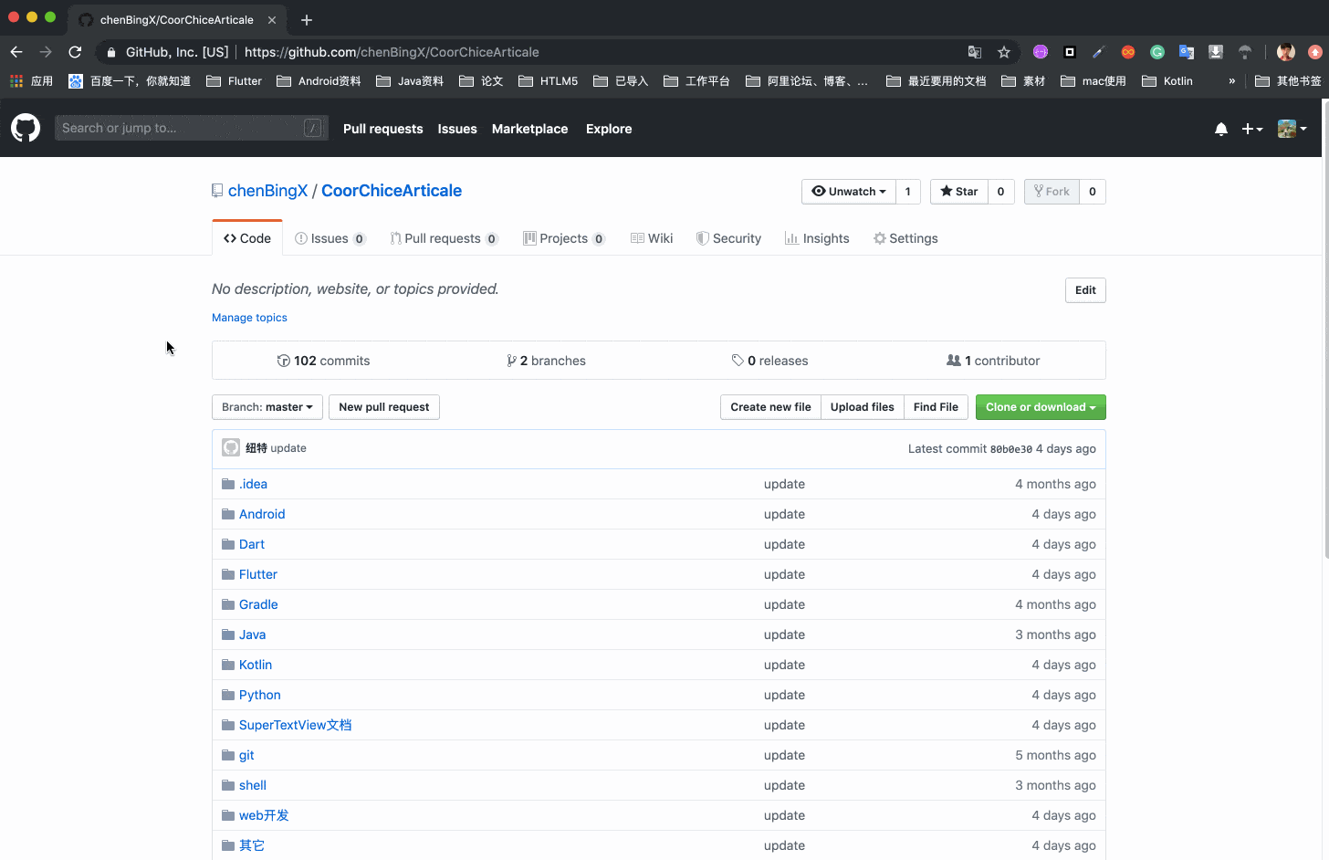
Task: Reload the page with refresh icon
Action: pos(75,52)
